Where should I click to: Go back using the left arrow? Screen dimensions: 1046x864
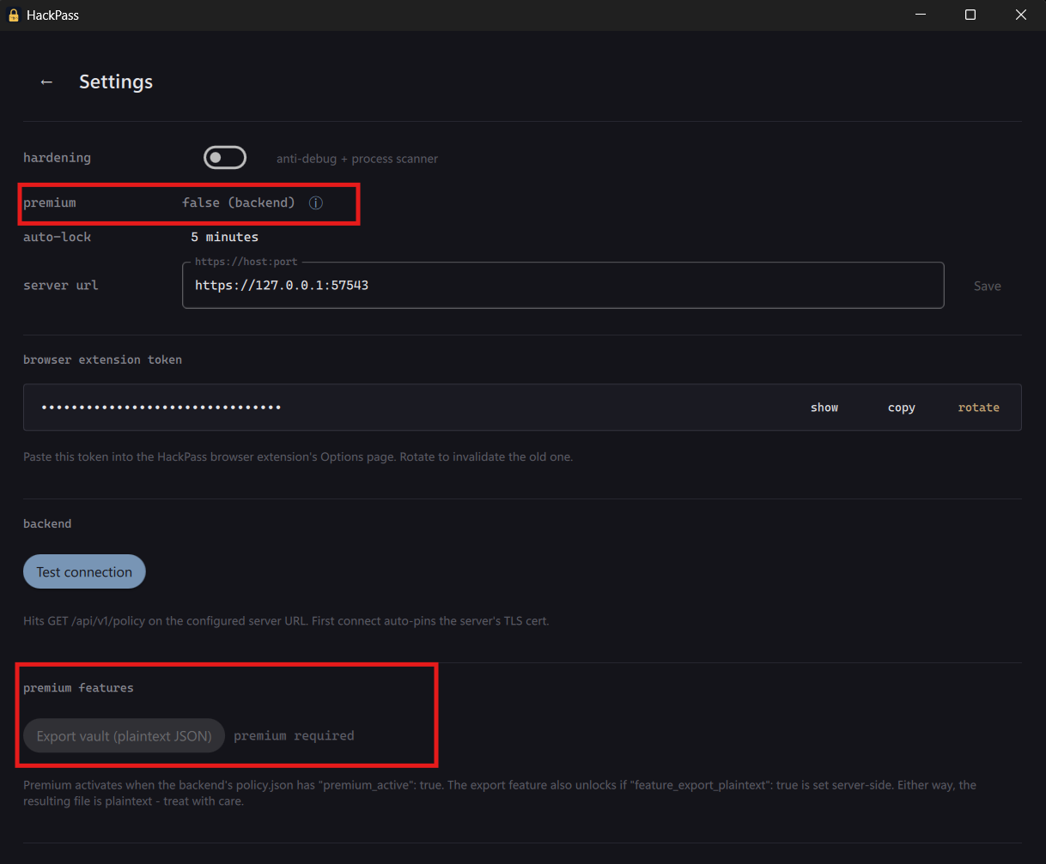click(46, 82)
